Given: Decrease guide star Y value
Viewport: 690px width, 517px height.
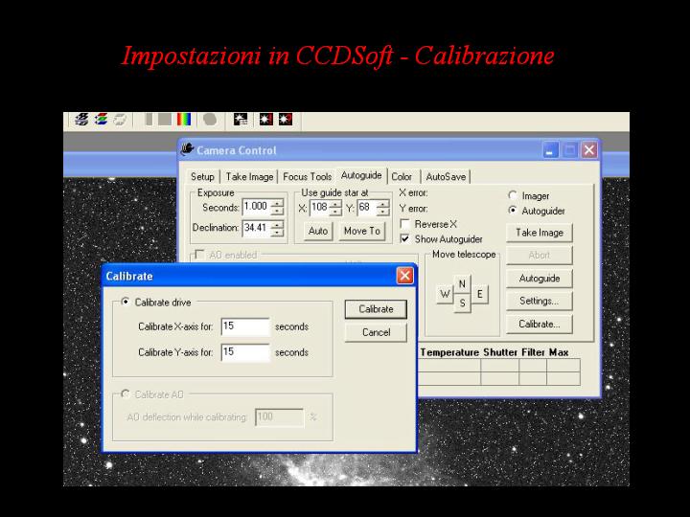Looking at the screenshot, I should (383, 212).
